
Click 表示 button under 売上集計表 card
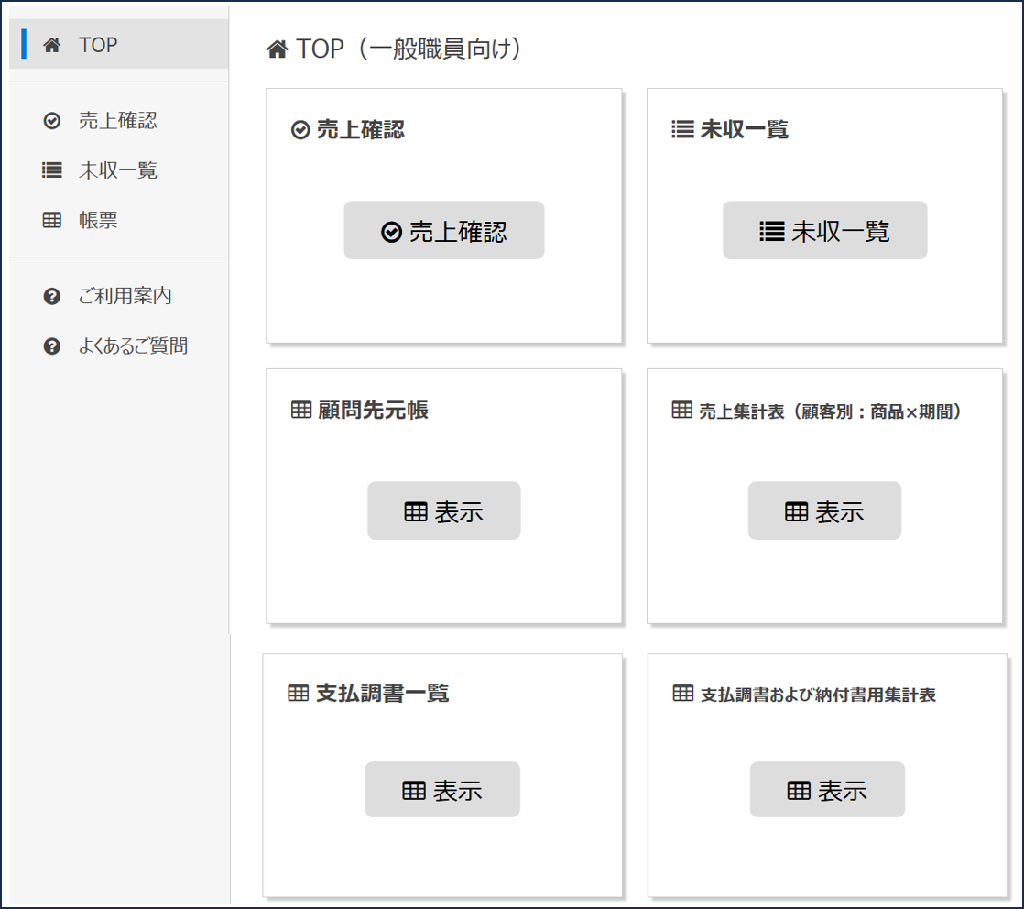point(824,511)
